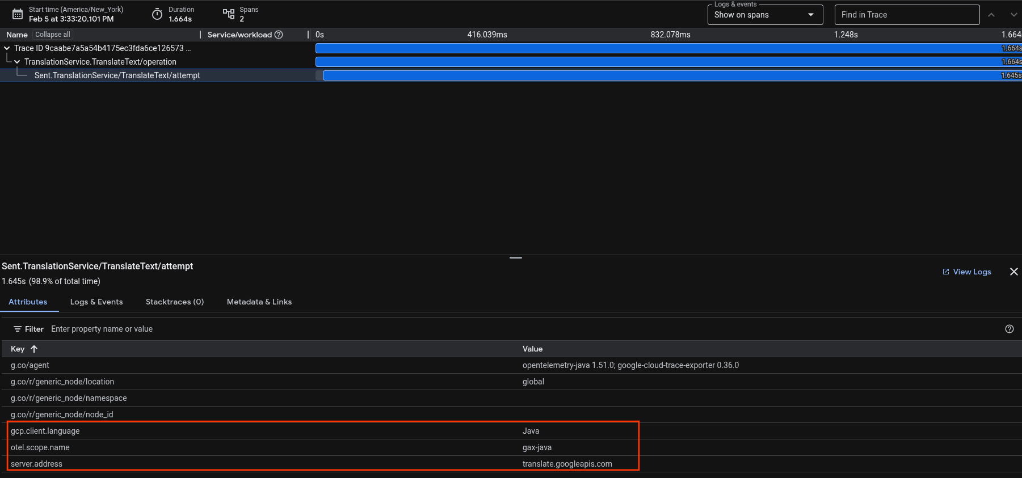Image resolution: width=1022 pixels, height=478 pixels.
Task: Open View Logs link
Action: [967, 272]
